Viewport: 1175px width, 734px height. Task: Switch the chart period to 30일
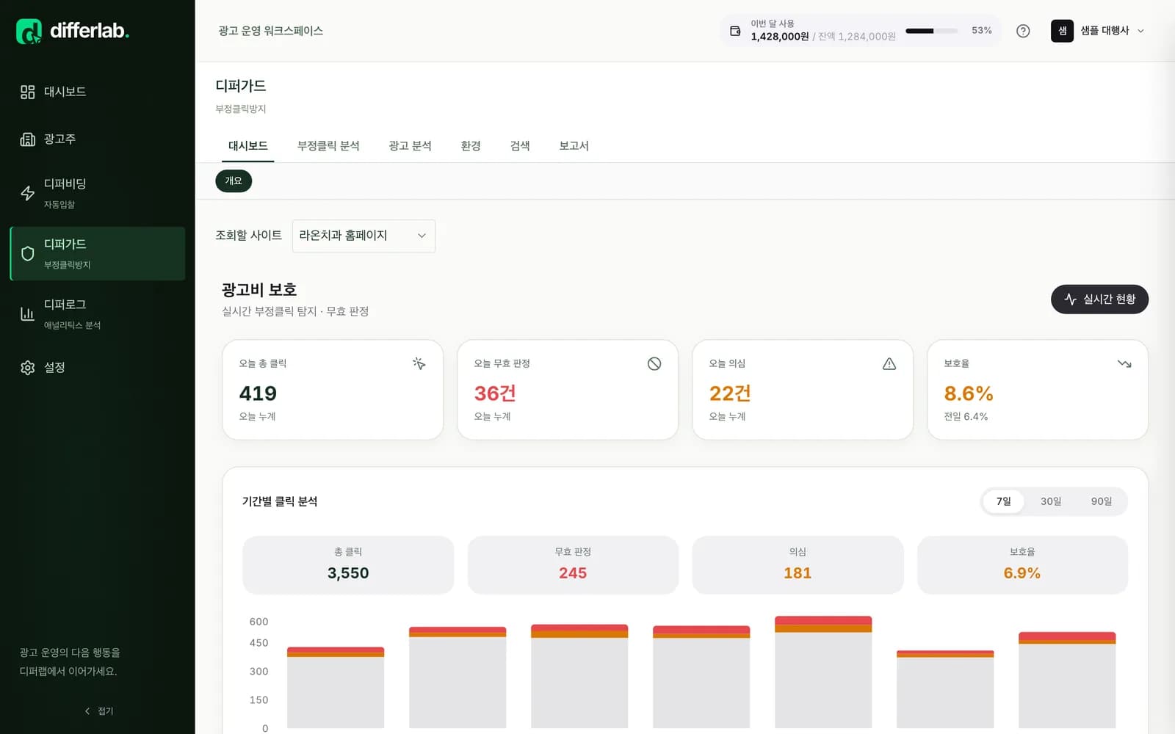[x=1051, y=501]
